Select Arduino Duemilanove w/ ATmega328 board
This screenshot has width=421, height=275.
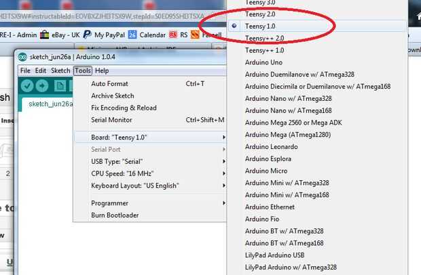tap(317, 75)
